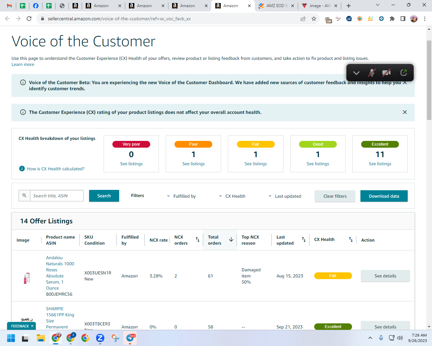Open Zoom from the taskbar

tap(100, 338)
